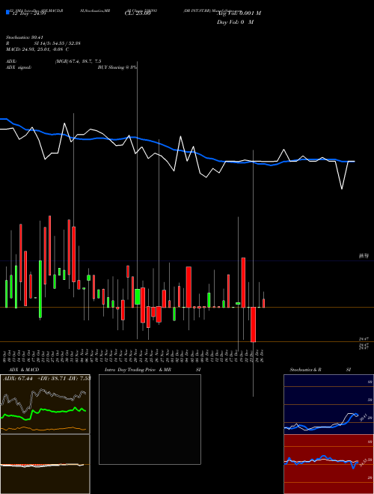Select the 'Stochastics: 39.41' readout
This screenshot has width=374, height=494.
point(24,37)
